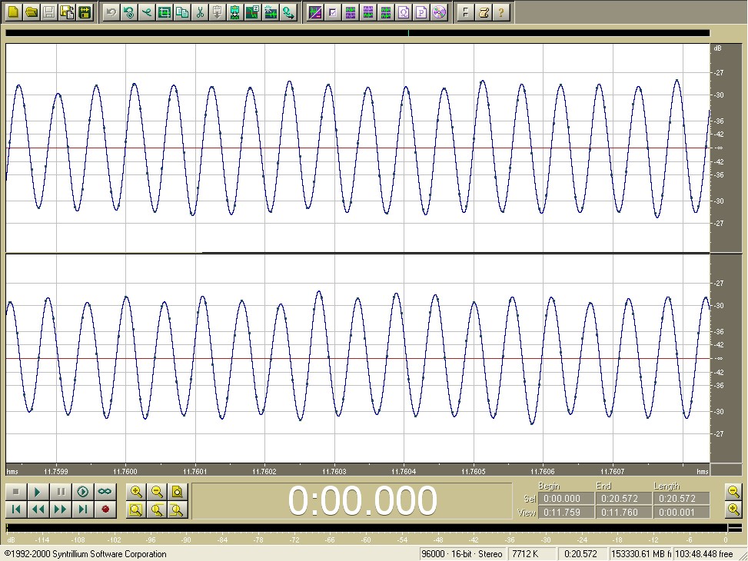Click the CD disc toolbar icon
748x561 pixels.
pyautogui.click(x=439, y=12)
